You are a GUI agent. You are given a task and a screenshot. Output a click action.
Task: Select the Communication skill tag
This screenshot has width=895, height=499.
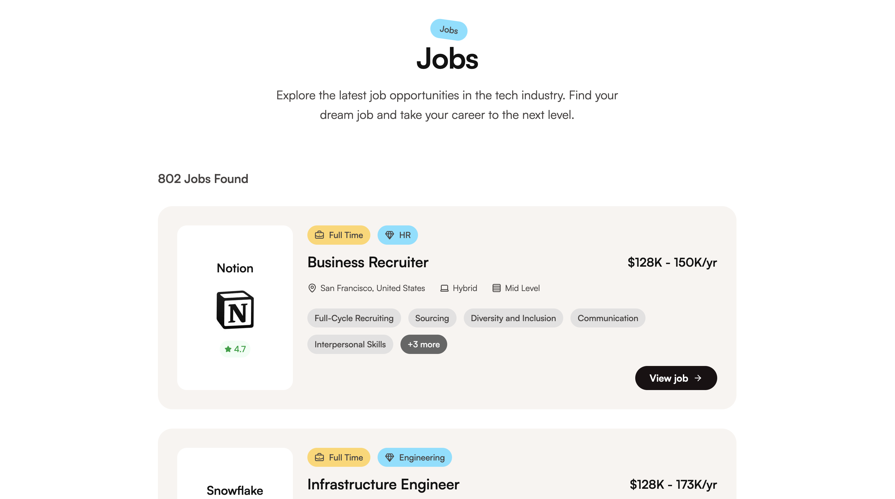608,318
